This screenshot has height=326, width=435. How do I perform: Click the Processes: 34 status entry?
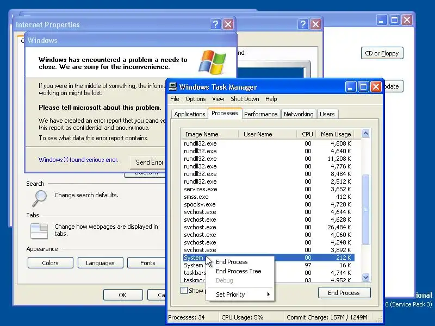[187, 317]
